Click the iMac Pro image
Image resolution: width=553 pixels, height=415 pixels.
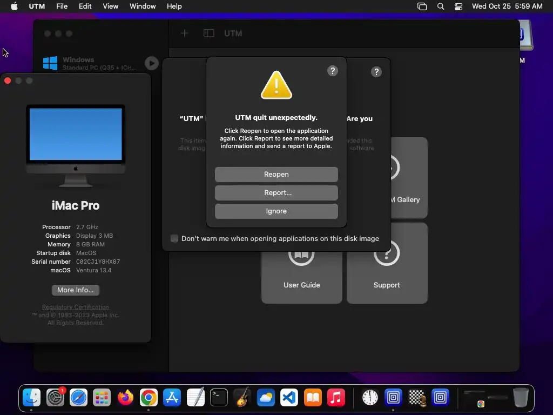pos(76,145)
